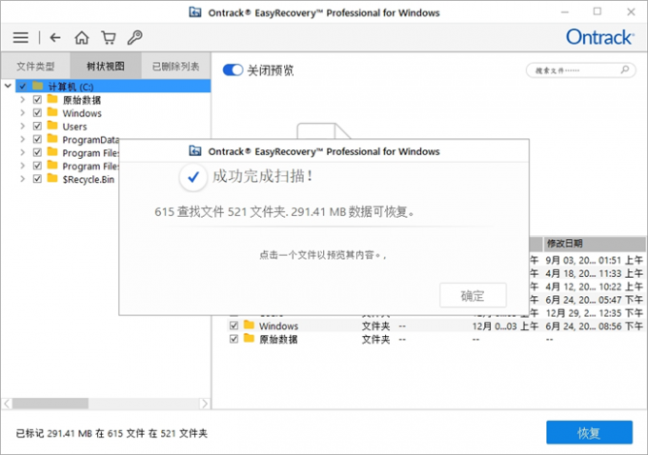Click the blue 恢复 button
648x455 pixels.
click(x=589, y=432)
